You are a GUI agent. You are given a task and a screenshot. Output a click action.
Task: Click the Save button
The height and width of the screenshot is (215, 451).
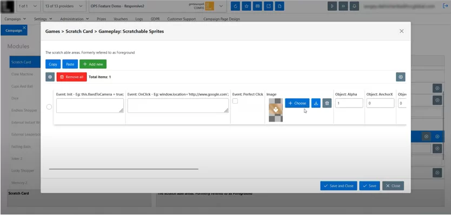pyautogui.click(x=369, y=186)
